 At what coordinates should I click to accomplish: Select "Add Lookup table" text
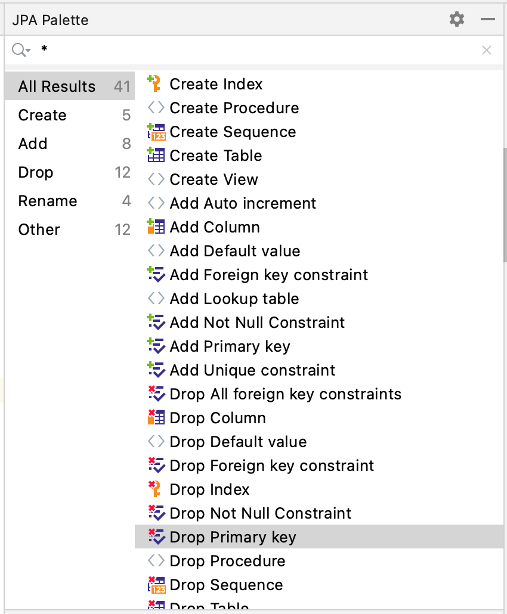click(x=234, y=299)
